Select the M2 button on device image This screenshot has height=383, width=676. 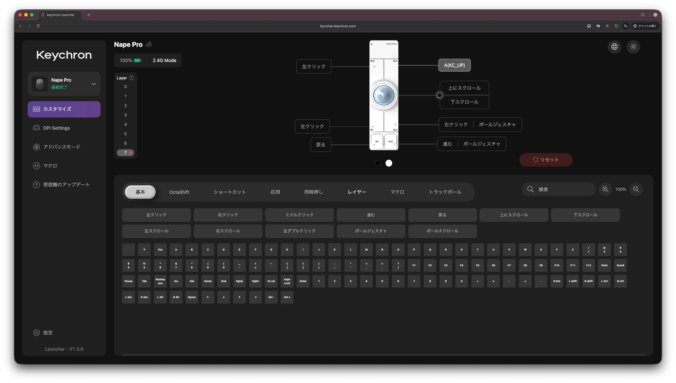(x=390, y=142)
